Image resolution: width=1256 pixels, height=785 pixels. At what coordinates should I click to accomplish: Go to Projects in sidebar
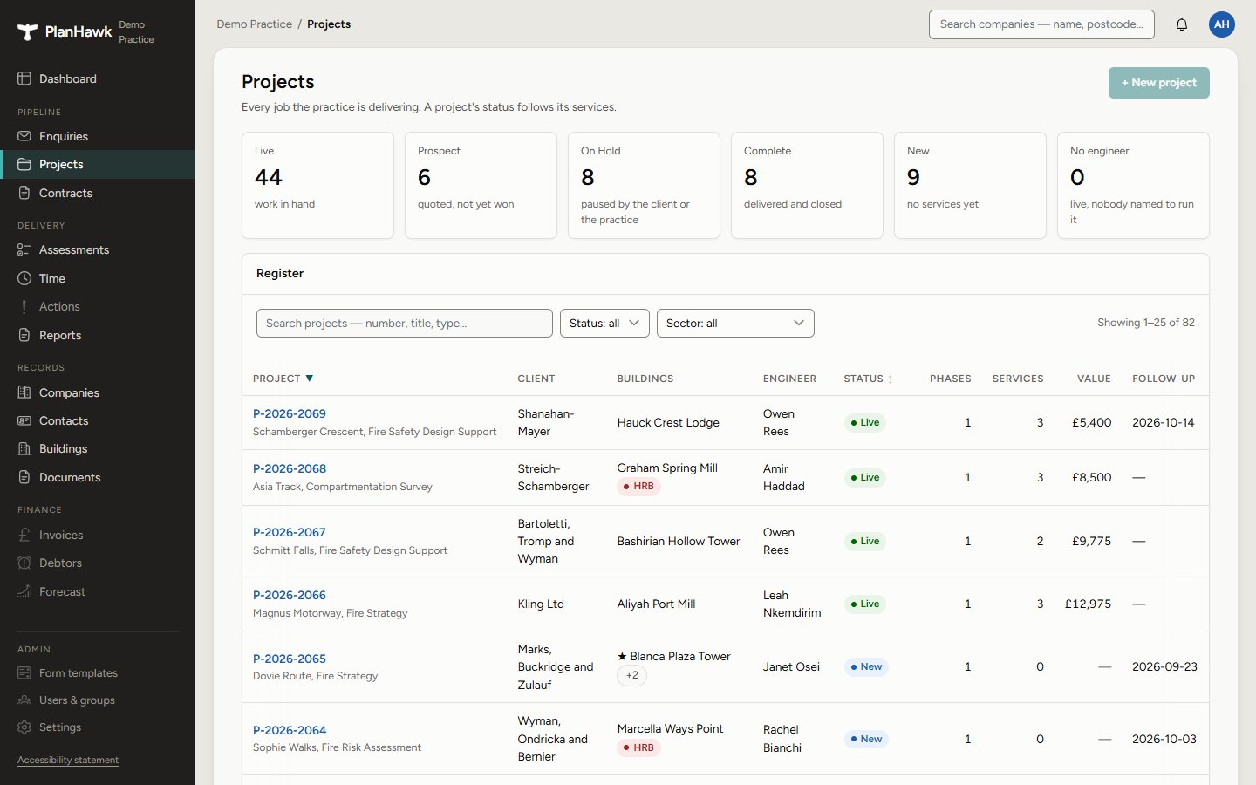click(98, 164)
